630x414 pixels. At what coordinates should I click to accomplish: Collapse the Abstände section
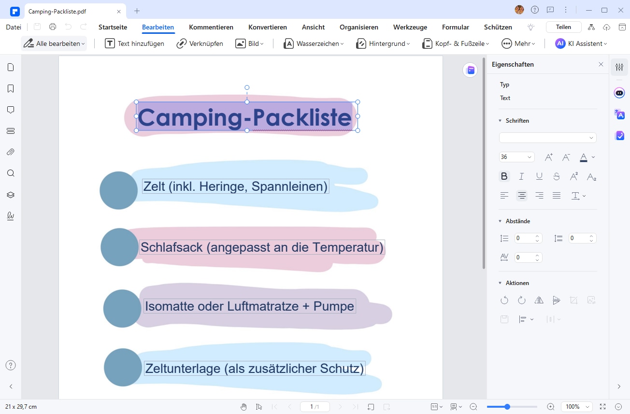tap(500, 221)
